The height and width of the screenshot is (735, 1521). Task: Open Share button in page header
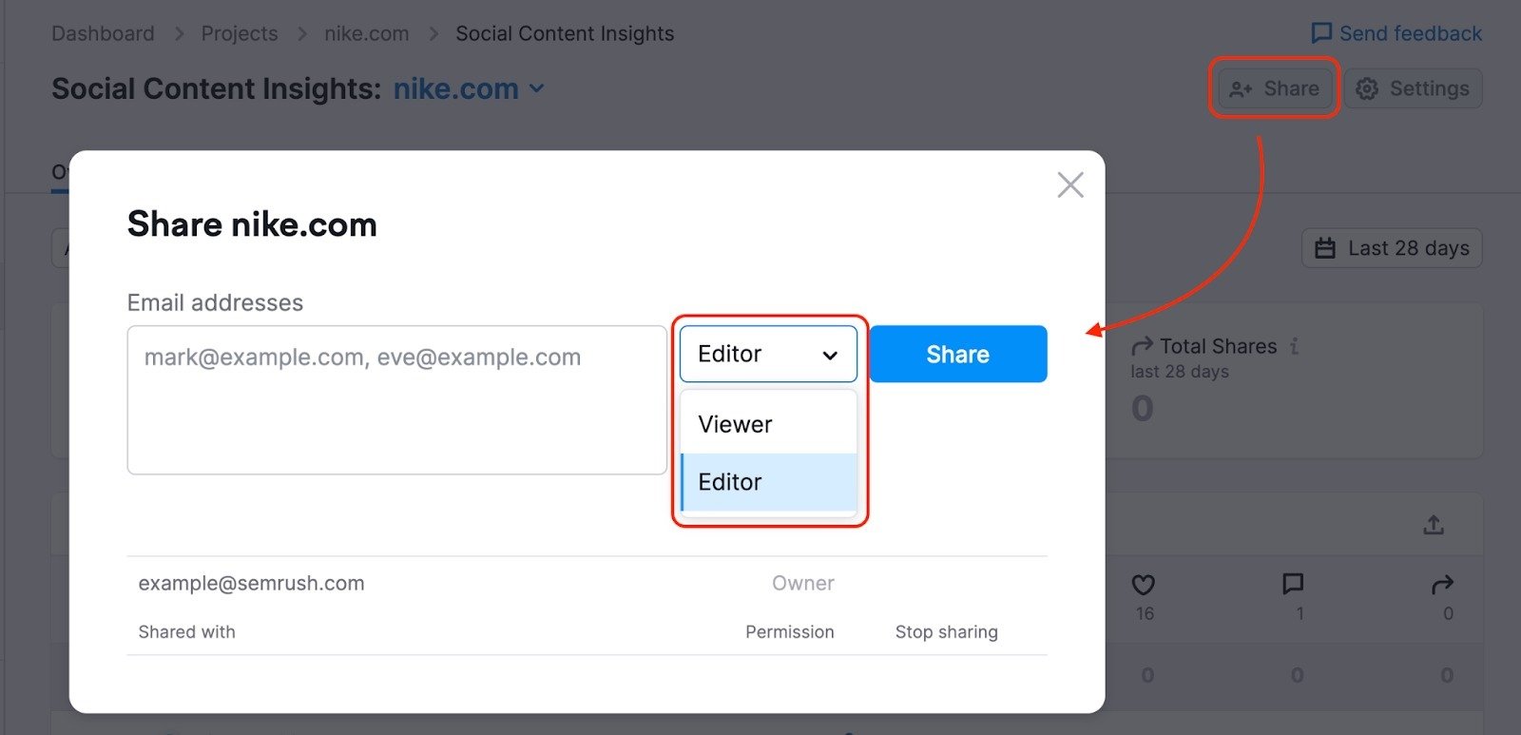click(1275, 88)
